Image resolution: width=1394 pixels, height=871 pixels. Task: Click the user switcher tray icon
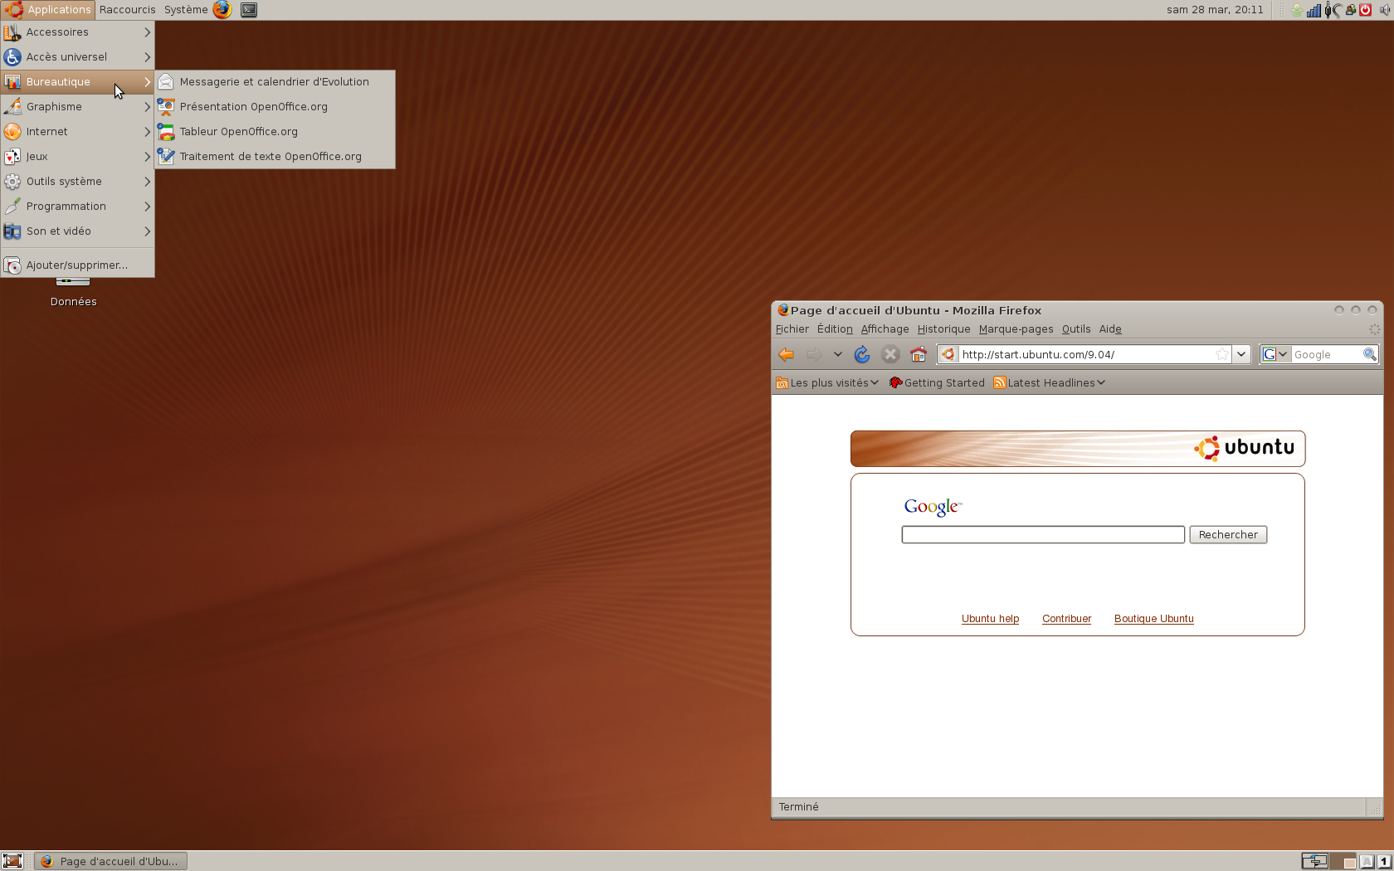[1351, 10]
